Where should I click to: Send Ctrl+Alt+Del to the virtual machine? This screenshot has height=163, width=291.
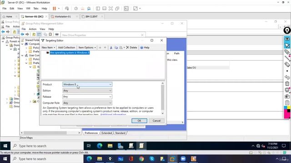click(x=67, y=9)
